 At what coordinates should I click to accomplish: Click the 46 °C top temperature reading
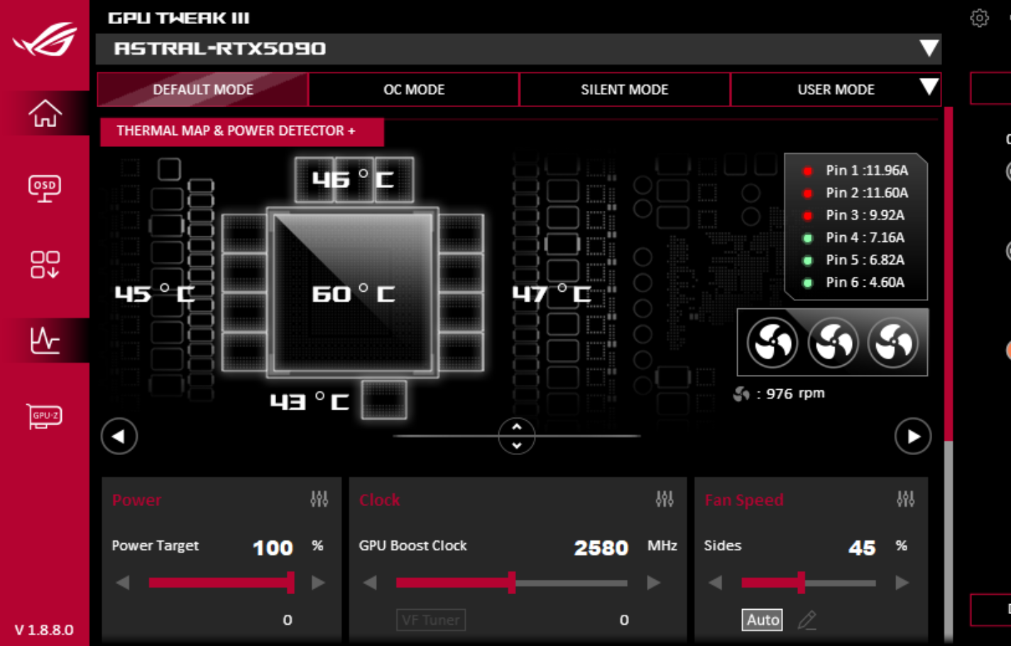pyautogui.click(x=354, y=179)
